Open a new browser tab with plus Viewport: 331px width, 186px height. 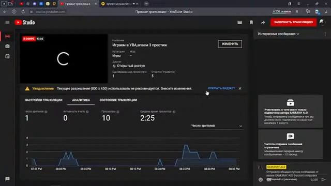146,4
